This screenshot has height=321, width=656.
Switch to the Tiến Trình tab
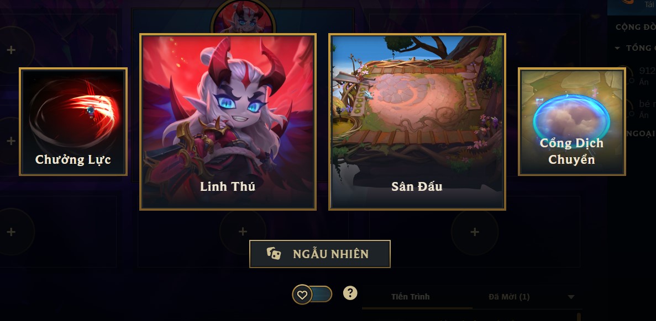click(x=411, y=297)
